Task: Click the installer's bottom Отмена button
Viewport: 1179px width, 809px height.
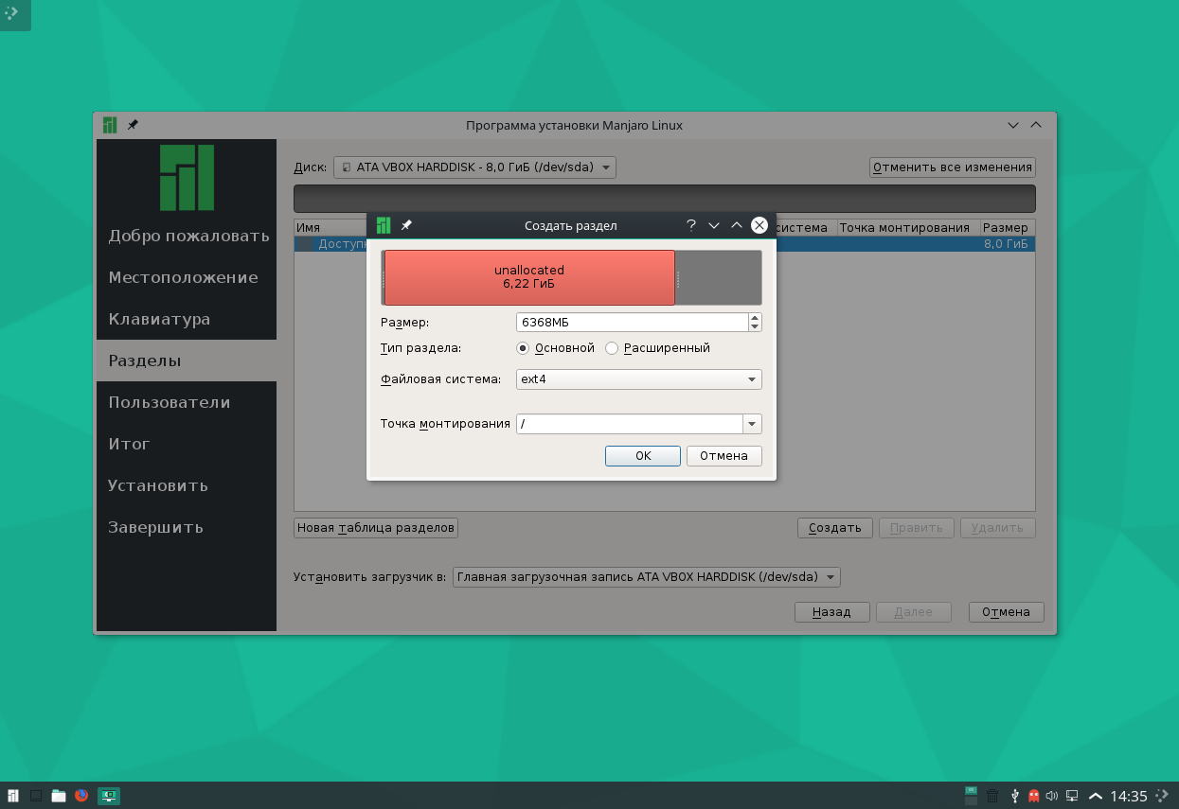Action: pos(1006,612)
